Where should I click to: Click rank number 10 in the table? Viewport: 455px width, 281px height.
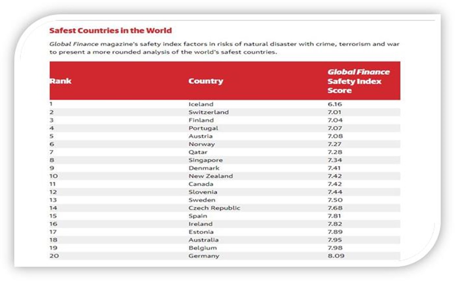53,176
